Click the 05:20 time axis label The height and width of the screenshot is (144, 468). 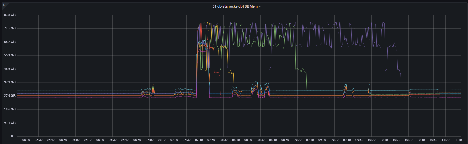pyautogui.click(x=26, y=140)
